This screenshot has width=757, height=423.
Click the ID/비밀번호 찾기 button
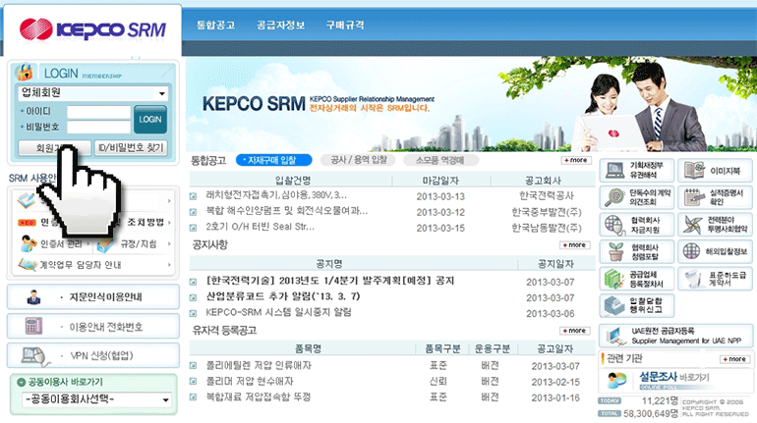click(x=131, y=147)
